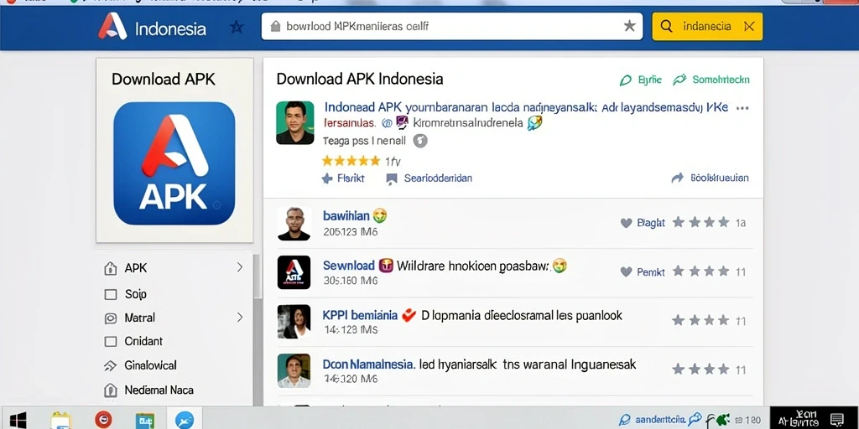Screen dimensions: 859x429
Task: Click the Ginalowical arrows icon
Action: [x=111, y=365]
